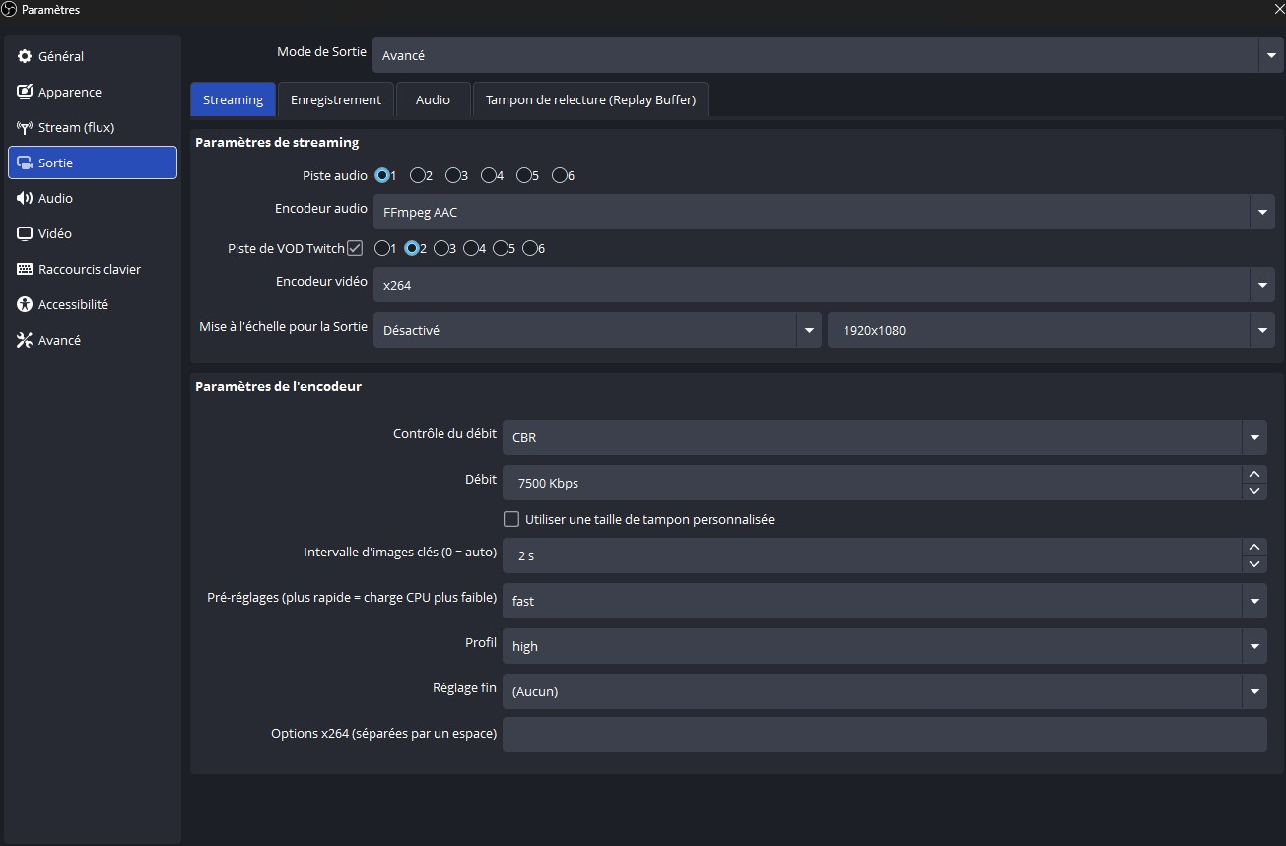Choose VOD Twitch track 4

pos(471,249)
